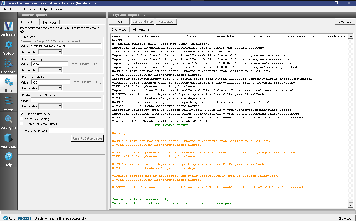The image size is (356, 222).
Task: Enable Disable Per-Rank Output checkbox
Action: coord(22,124)
